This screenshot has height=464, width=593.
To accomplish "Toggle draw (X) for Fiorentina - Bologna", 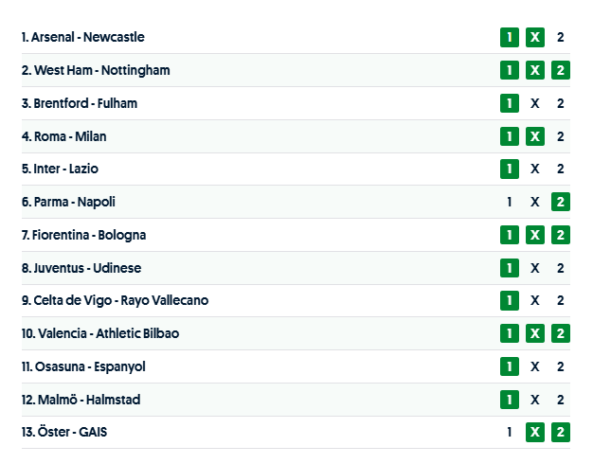I will click(535, 235).
